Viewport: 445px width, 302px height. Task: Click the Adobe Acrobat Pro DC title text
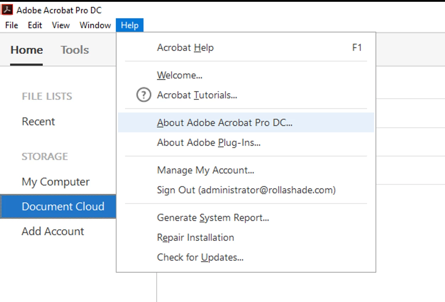(x=59, y=10)
